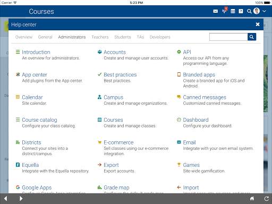Click the Games trophy icon

pyautogui.click(x=179, y=165)
